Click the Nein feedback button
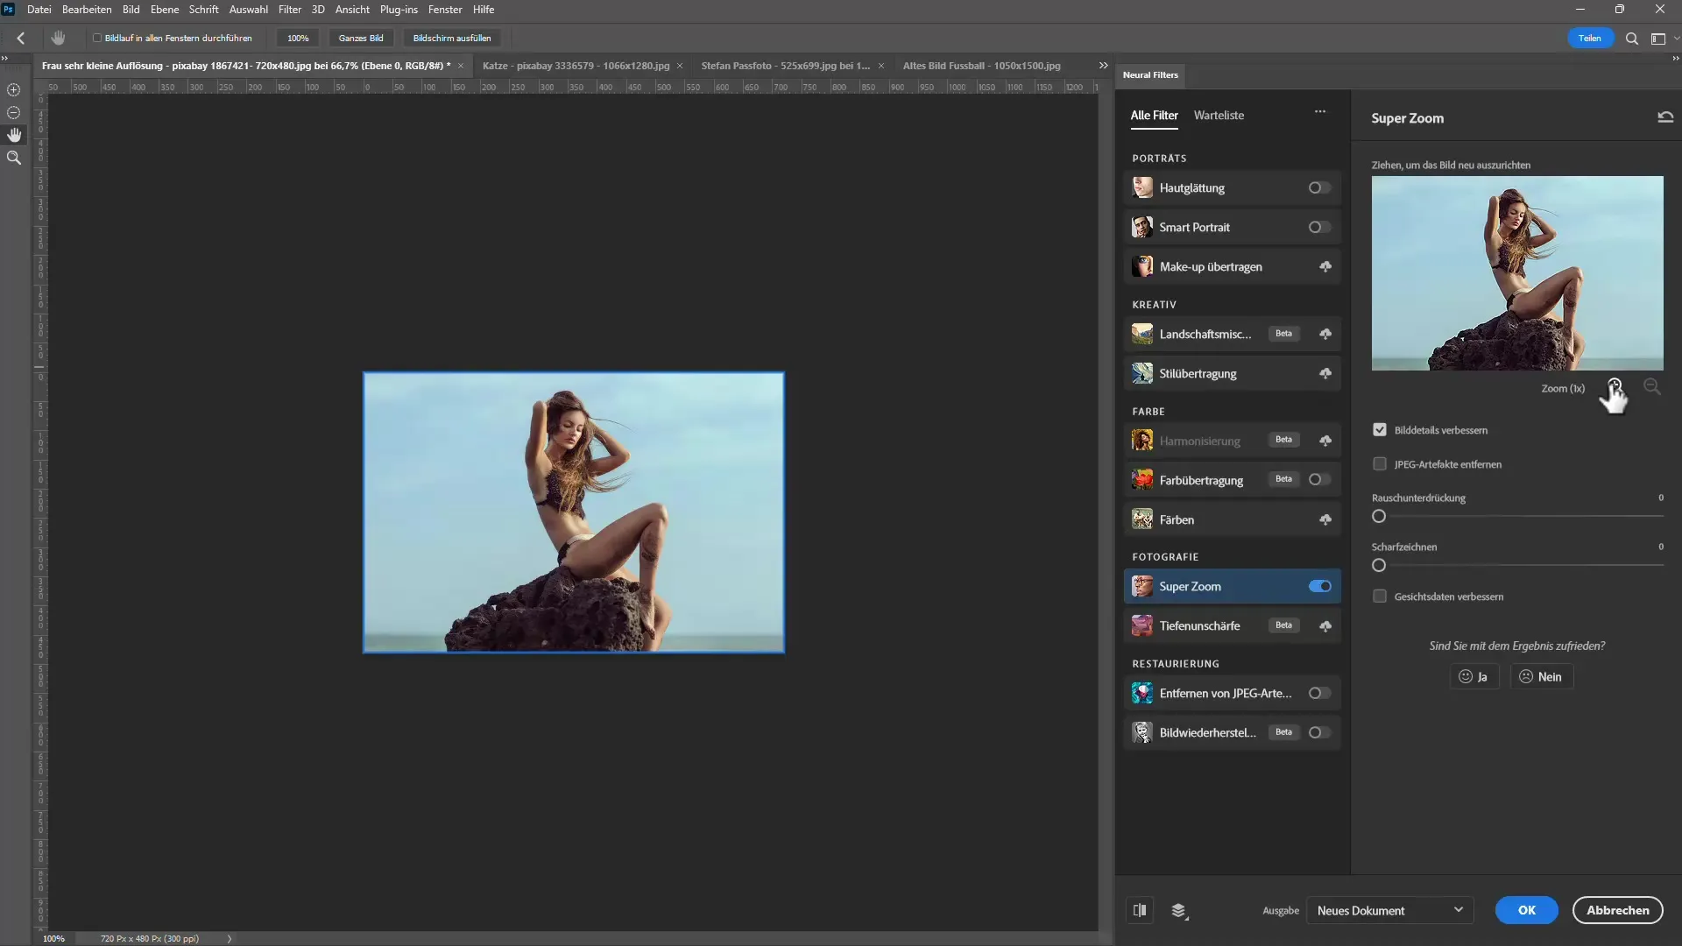The image size is (1682, 946). 1541,676
